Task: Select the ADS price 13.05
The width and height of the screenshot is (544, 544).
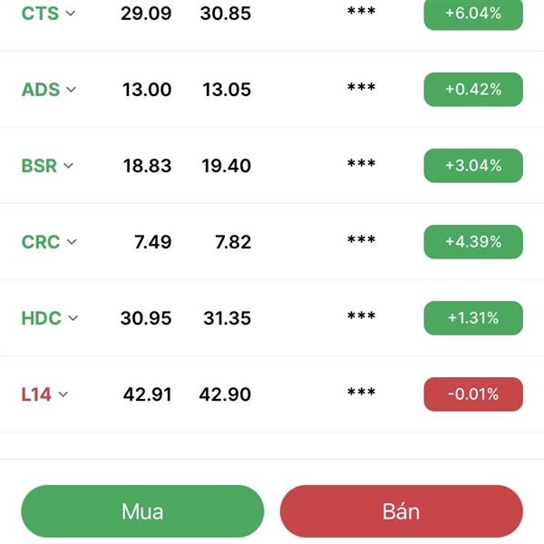Action: 227,90
